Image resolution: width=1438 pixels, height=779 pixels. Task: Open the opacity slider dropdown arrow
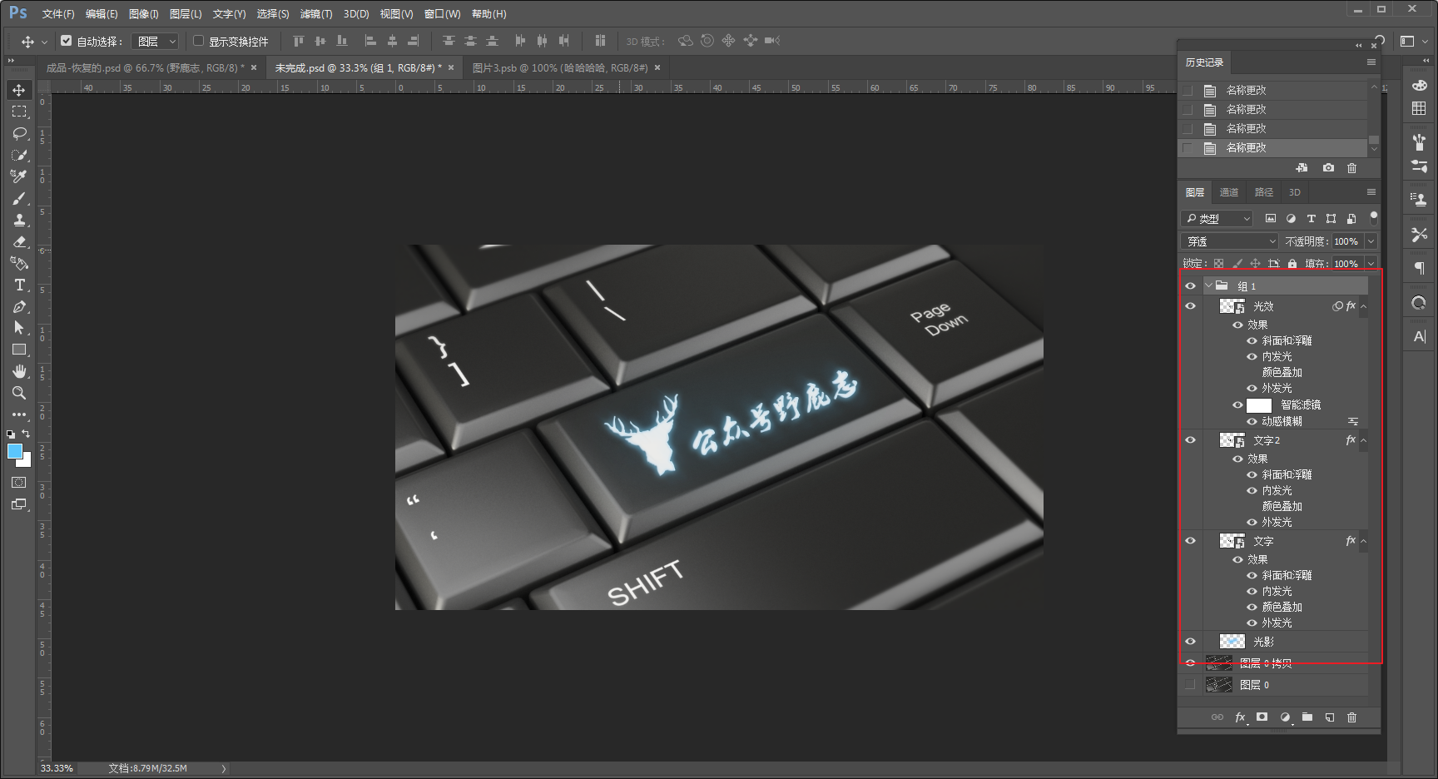click(x=1371, y=241)
